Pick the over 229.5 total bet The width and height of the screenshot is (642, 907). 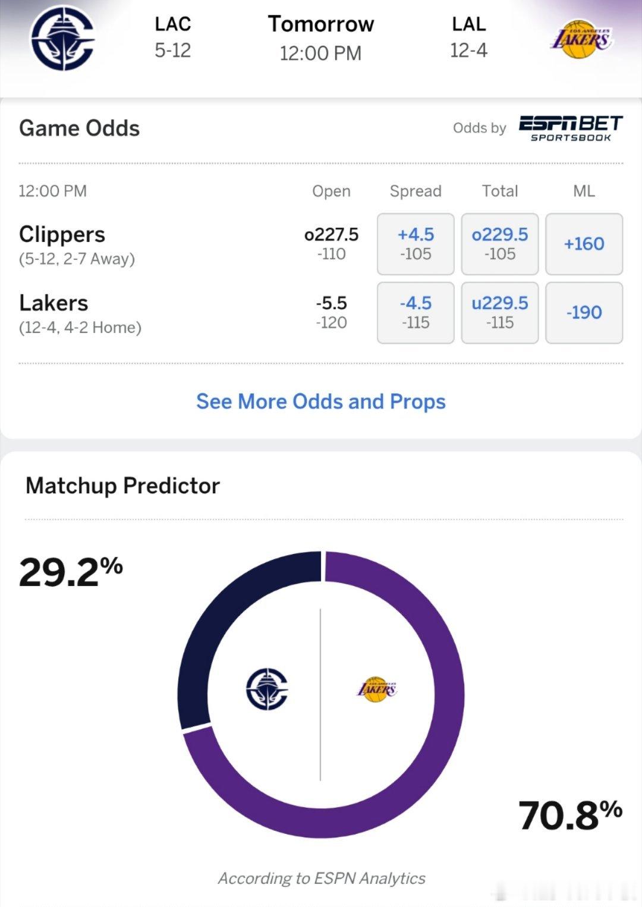tap(500, 244)
